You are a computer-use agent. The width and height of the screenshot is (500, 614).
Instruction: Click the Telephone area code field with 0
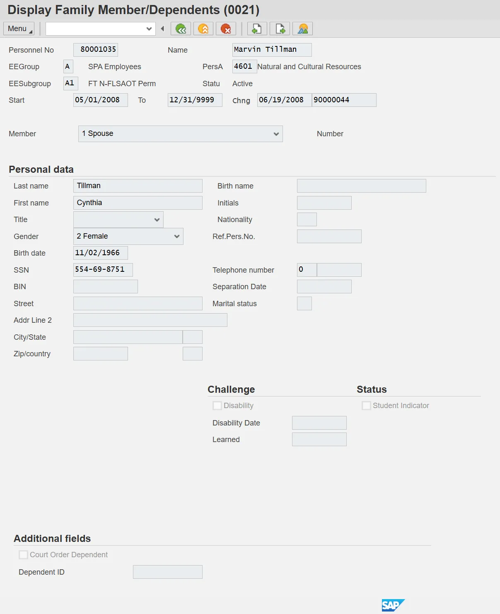[307, 270]
